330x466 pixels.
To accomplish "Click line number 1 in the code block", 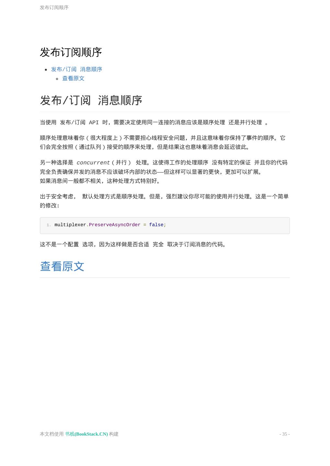I will click(x=49, y=225).
